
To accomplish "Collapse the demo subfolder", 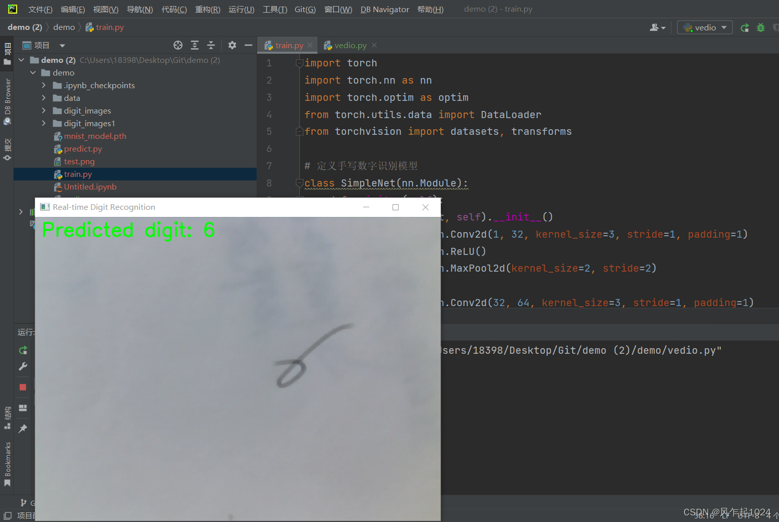I will point(33,72).
